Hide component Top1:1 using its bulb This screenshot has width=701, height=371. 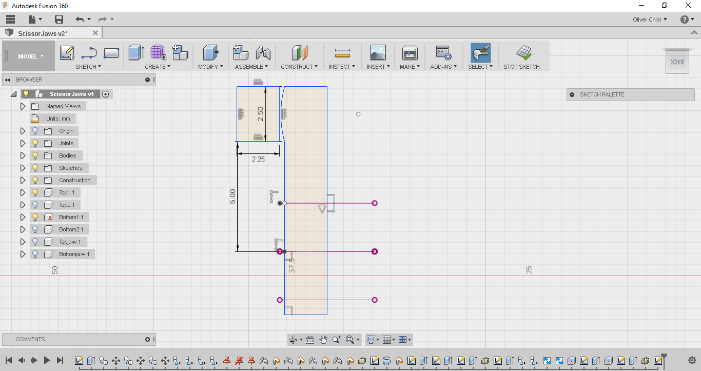(35, 192)
